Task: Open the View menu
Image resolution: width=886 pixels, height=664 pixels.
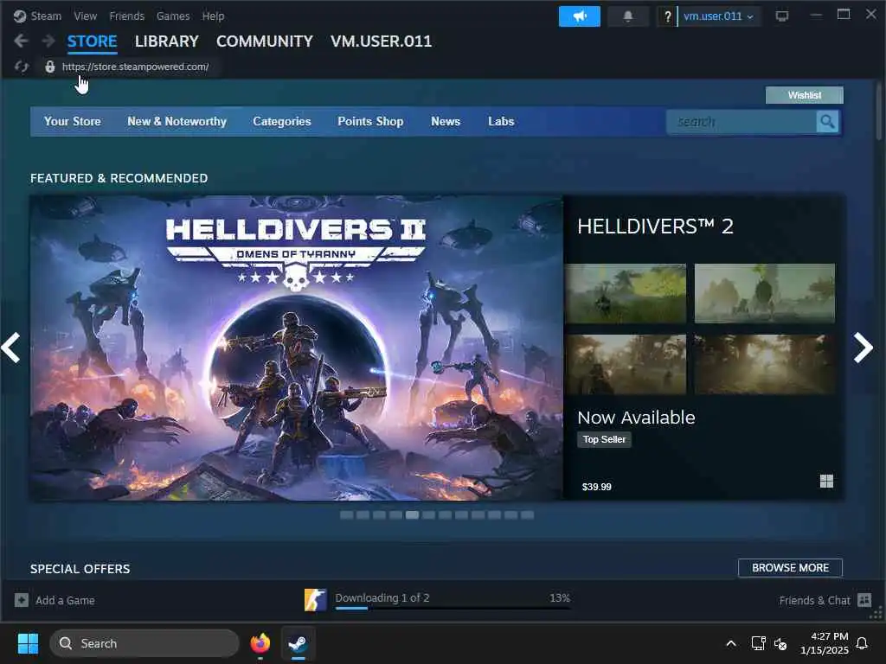Action: click(86, 16)
